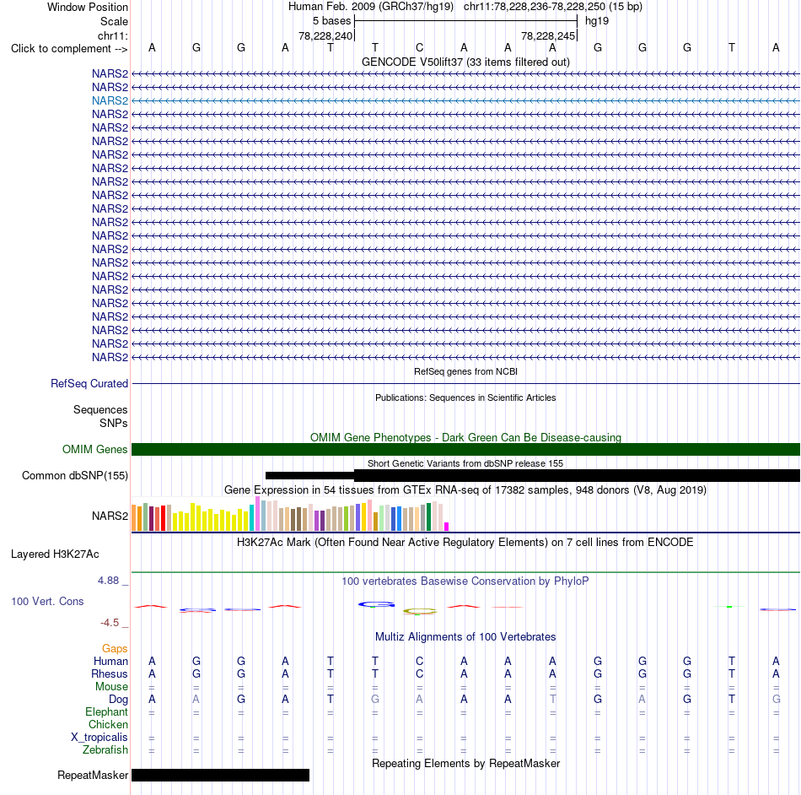Image resolution: width=801 pixels, height=795 pixels.
Task: Click the 4.88 PhyloP upper scale value
Action: [x=108, y=581]
